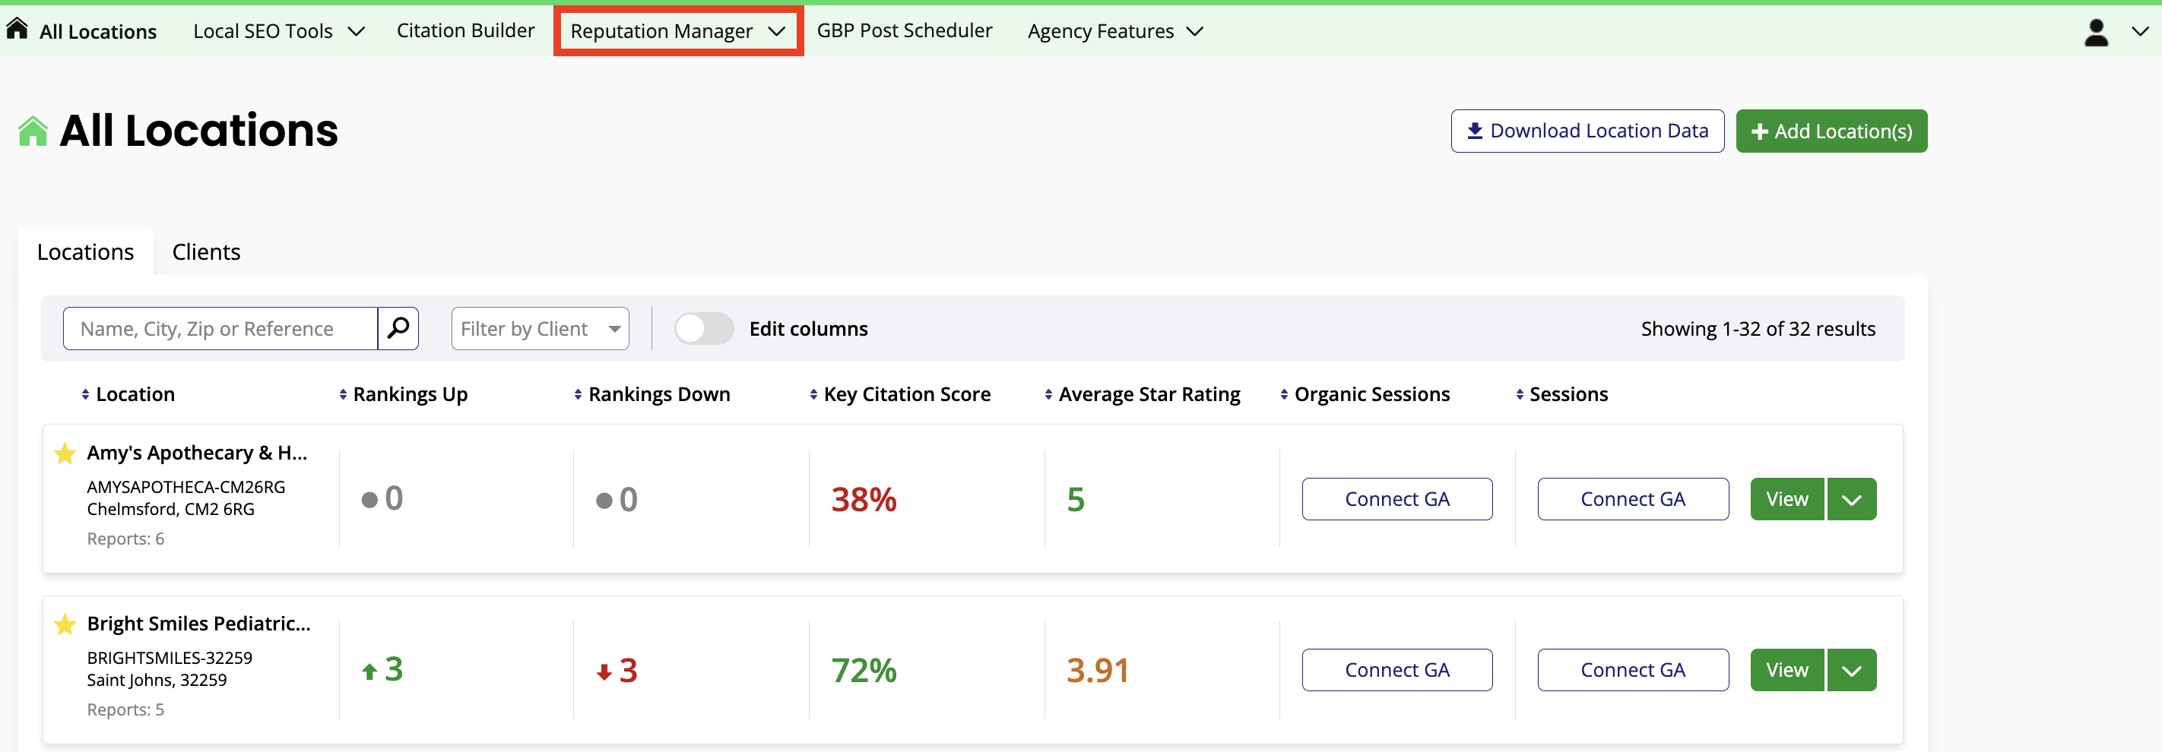2162x752 pixels.
Task: Sort by Location column arrows
Action: coord(86,394)
